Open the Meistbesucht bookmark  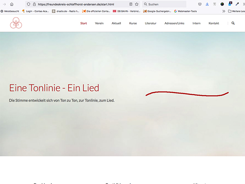click(10, 11)
